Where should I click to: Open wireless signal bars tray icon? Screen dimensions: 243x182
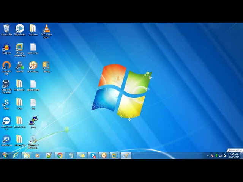tap(221, 156)
